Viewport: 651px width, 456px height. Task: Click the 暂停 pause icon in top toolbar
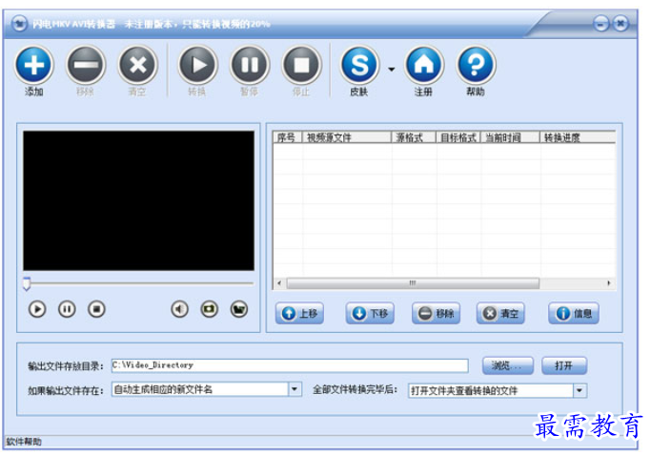[250, 65]
